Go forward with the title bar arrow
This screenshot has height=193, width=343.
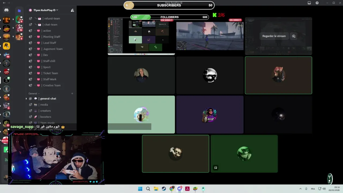tap(9, 3)
